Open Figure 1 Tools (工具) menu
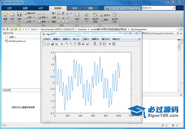 [86, 39]
